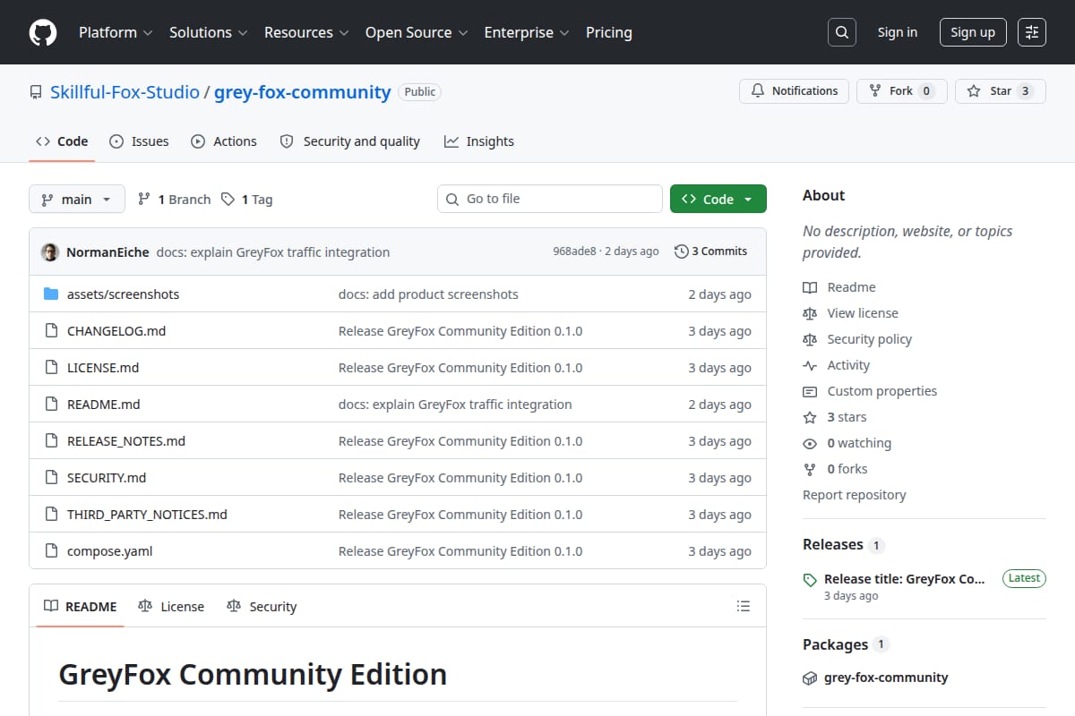Star the repository with Star button
Image resolution: width=1075 pixels, height=716 pixels.
pyautogui.click(x=1001, y=91)
